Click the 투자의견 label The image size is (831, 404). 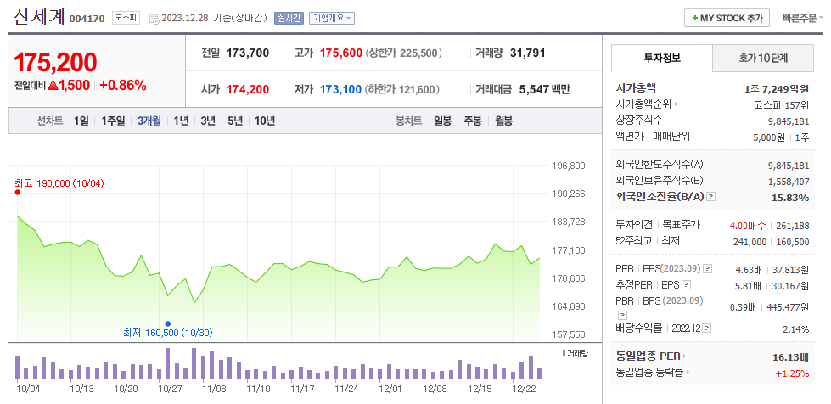(x=634, y=225)
